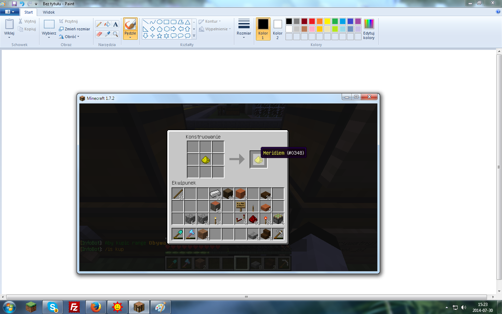This screenshot has height=314, width=502.
Task: Choose the Curve shape
Action: (153, 22)
